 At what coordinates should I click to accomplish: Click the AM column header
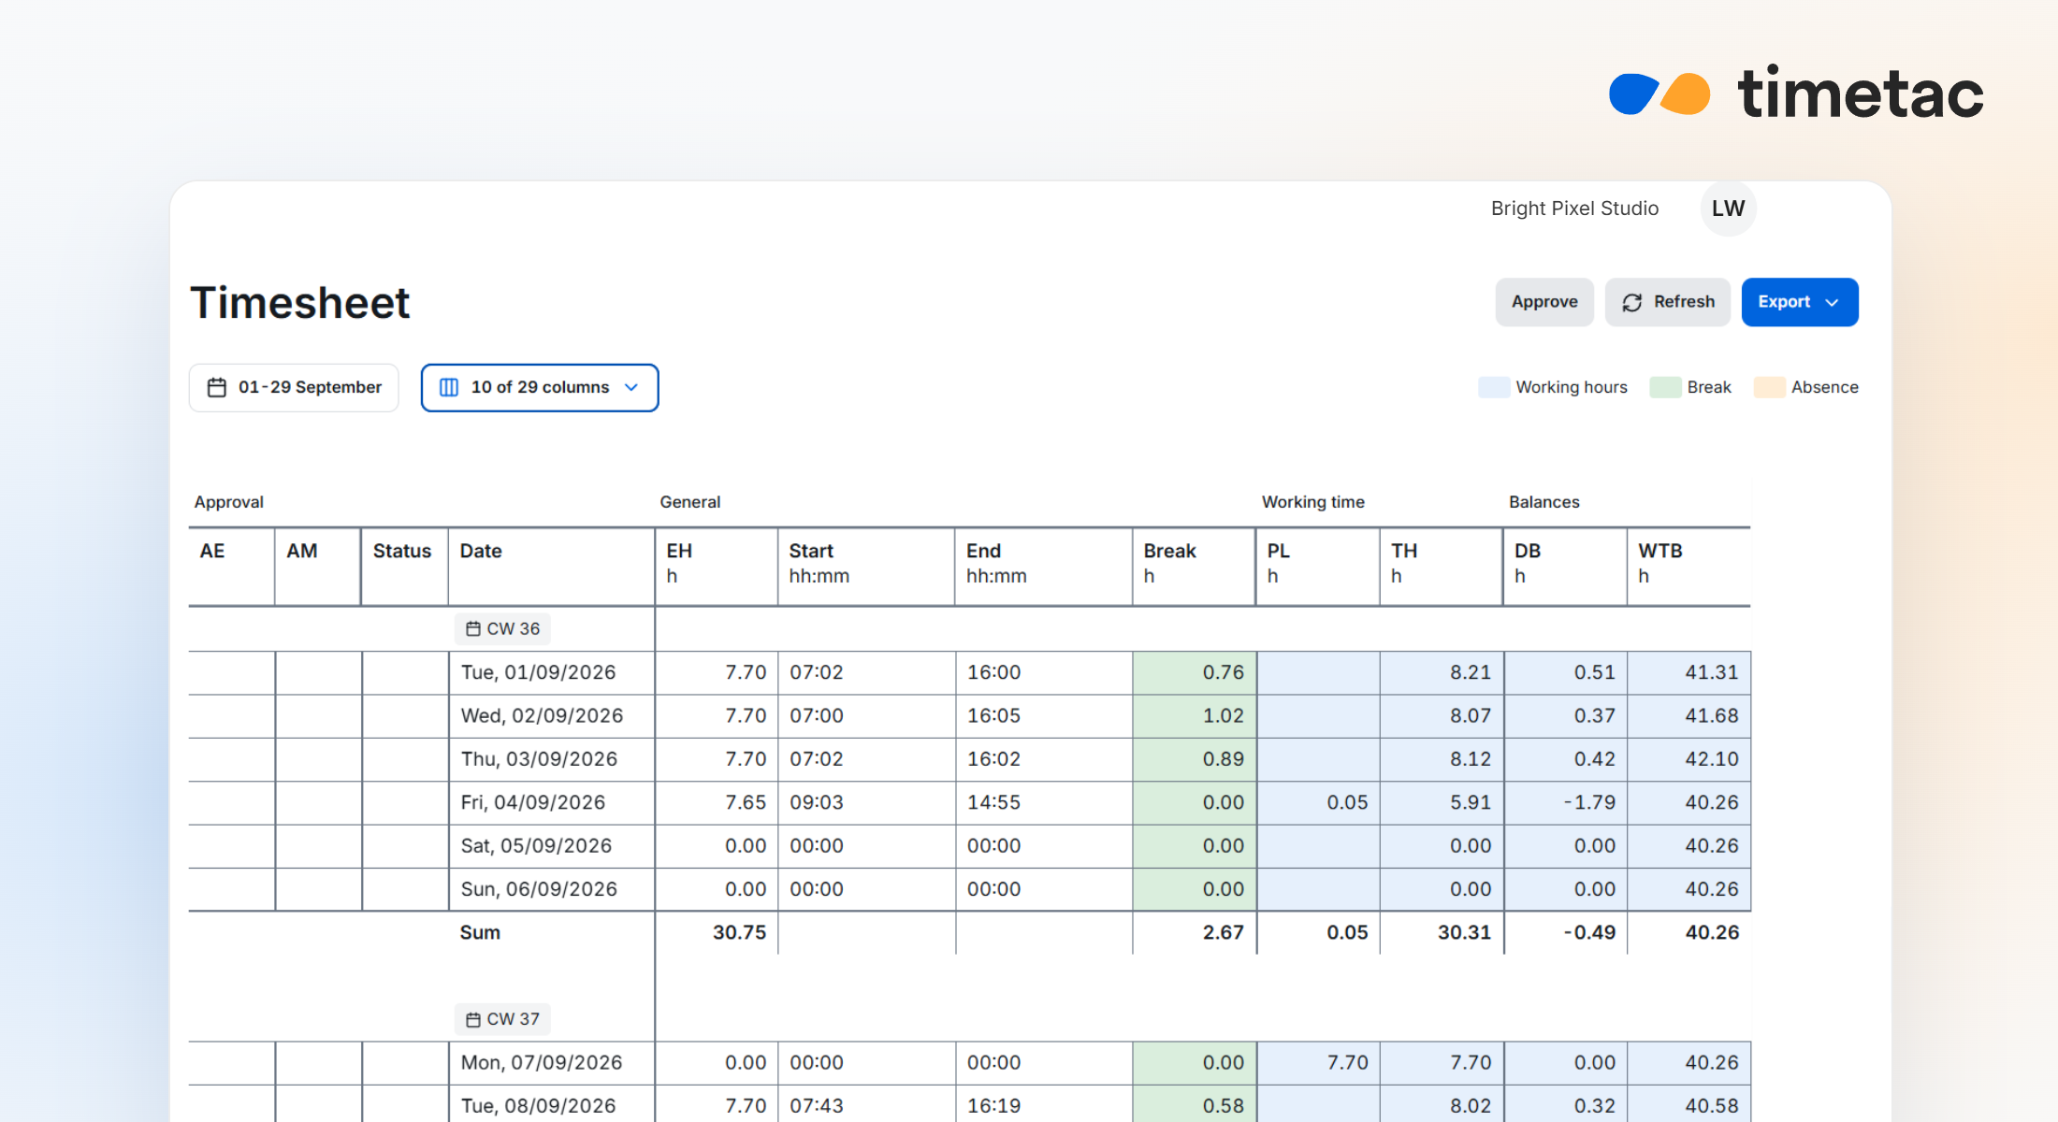pyautogui.click(x=318, y=566)
